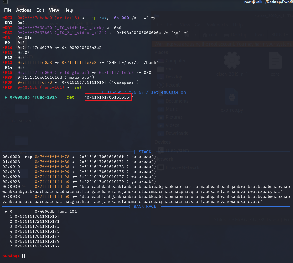This screenshot has width=293, height=263.
Task: Click the *R13 register label
Action: [x=7, y=62]
